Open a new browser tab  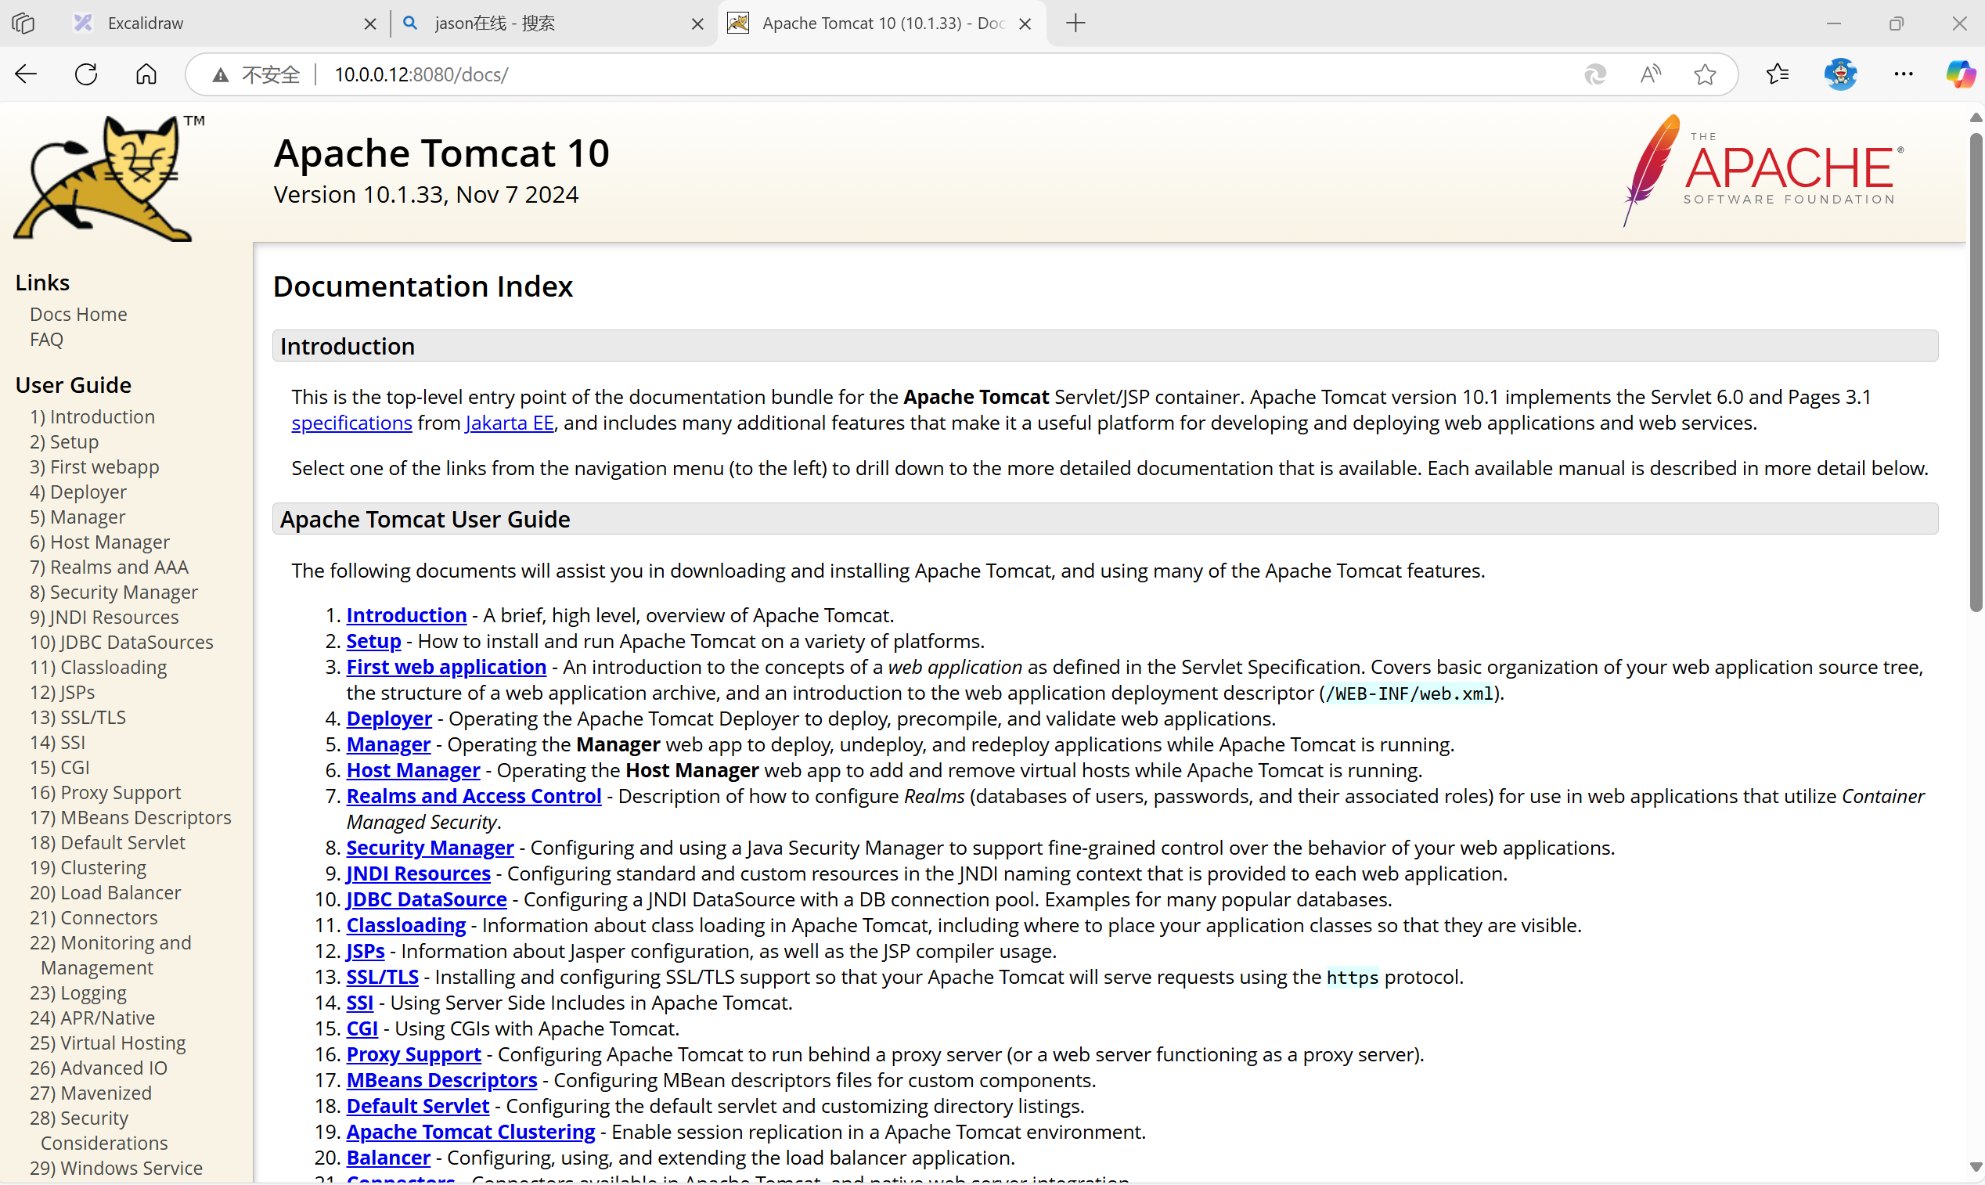1075,23
